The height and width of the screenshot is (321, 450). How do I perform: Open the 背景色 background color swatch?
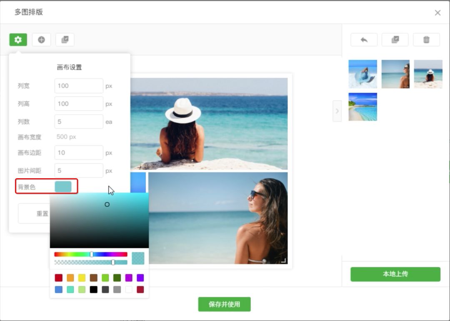coord(63,187)
